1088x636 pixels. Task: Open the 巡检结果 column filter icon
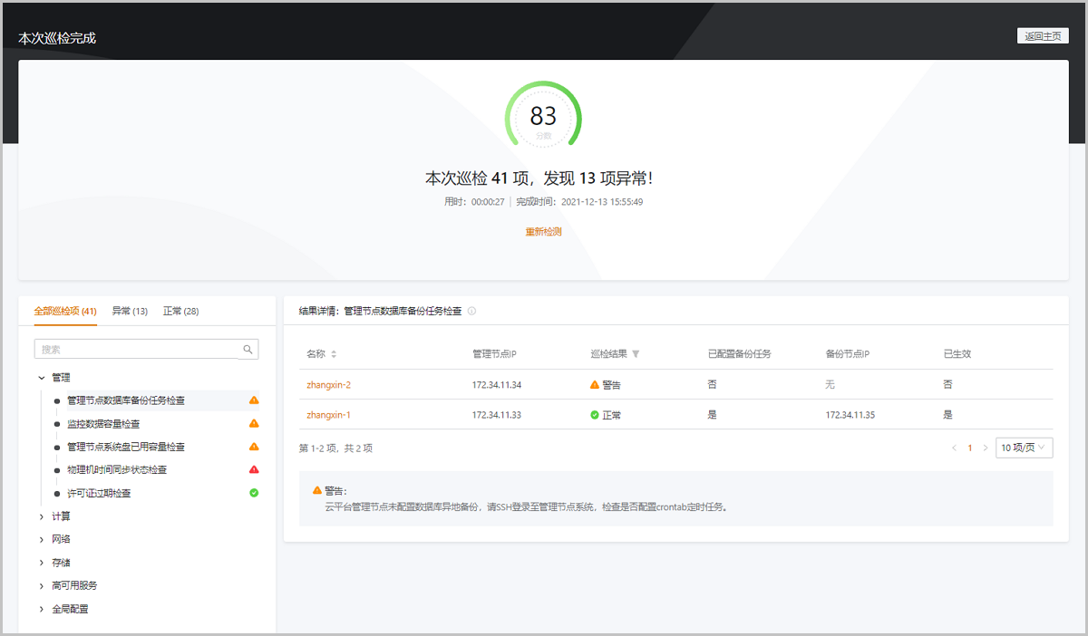[x=636, y=354]
